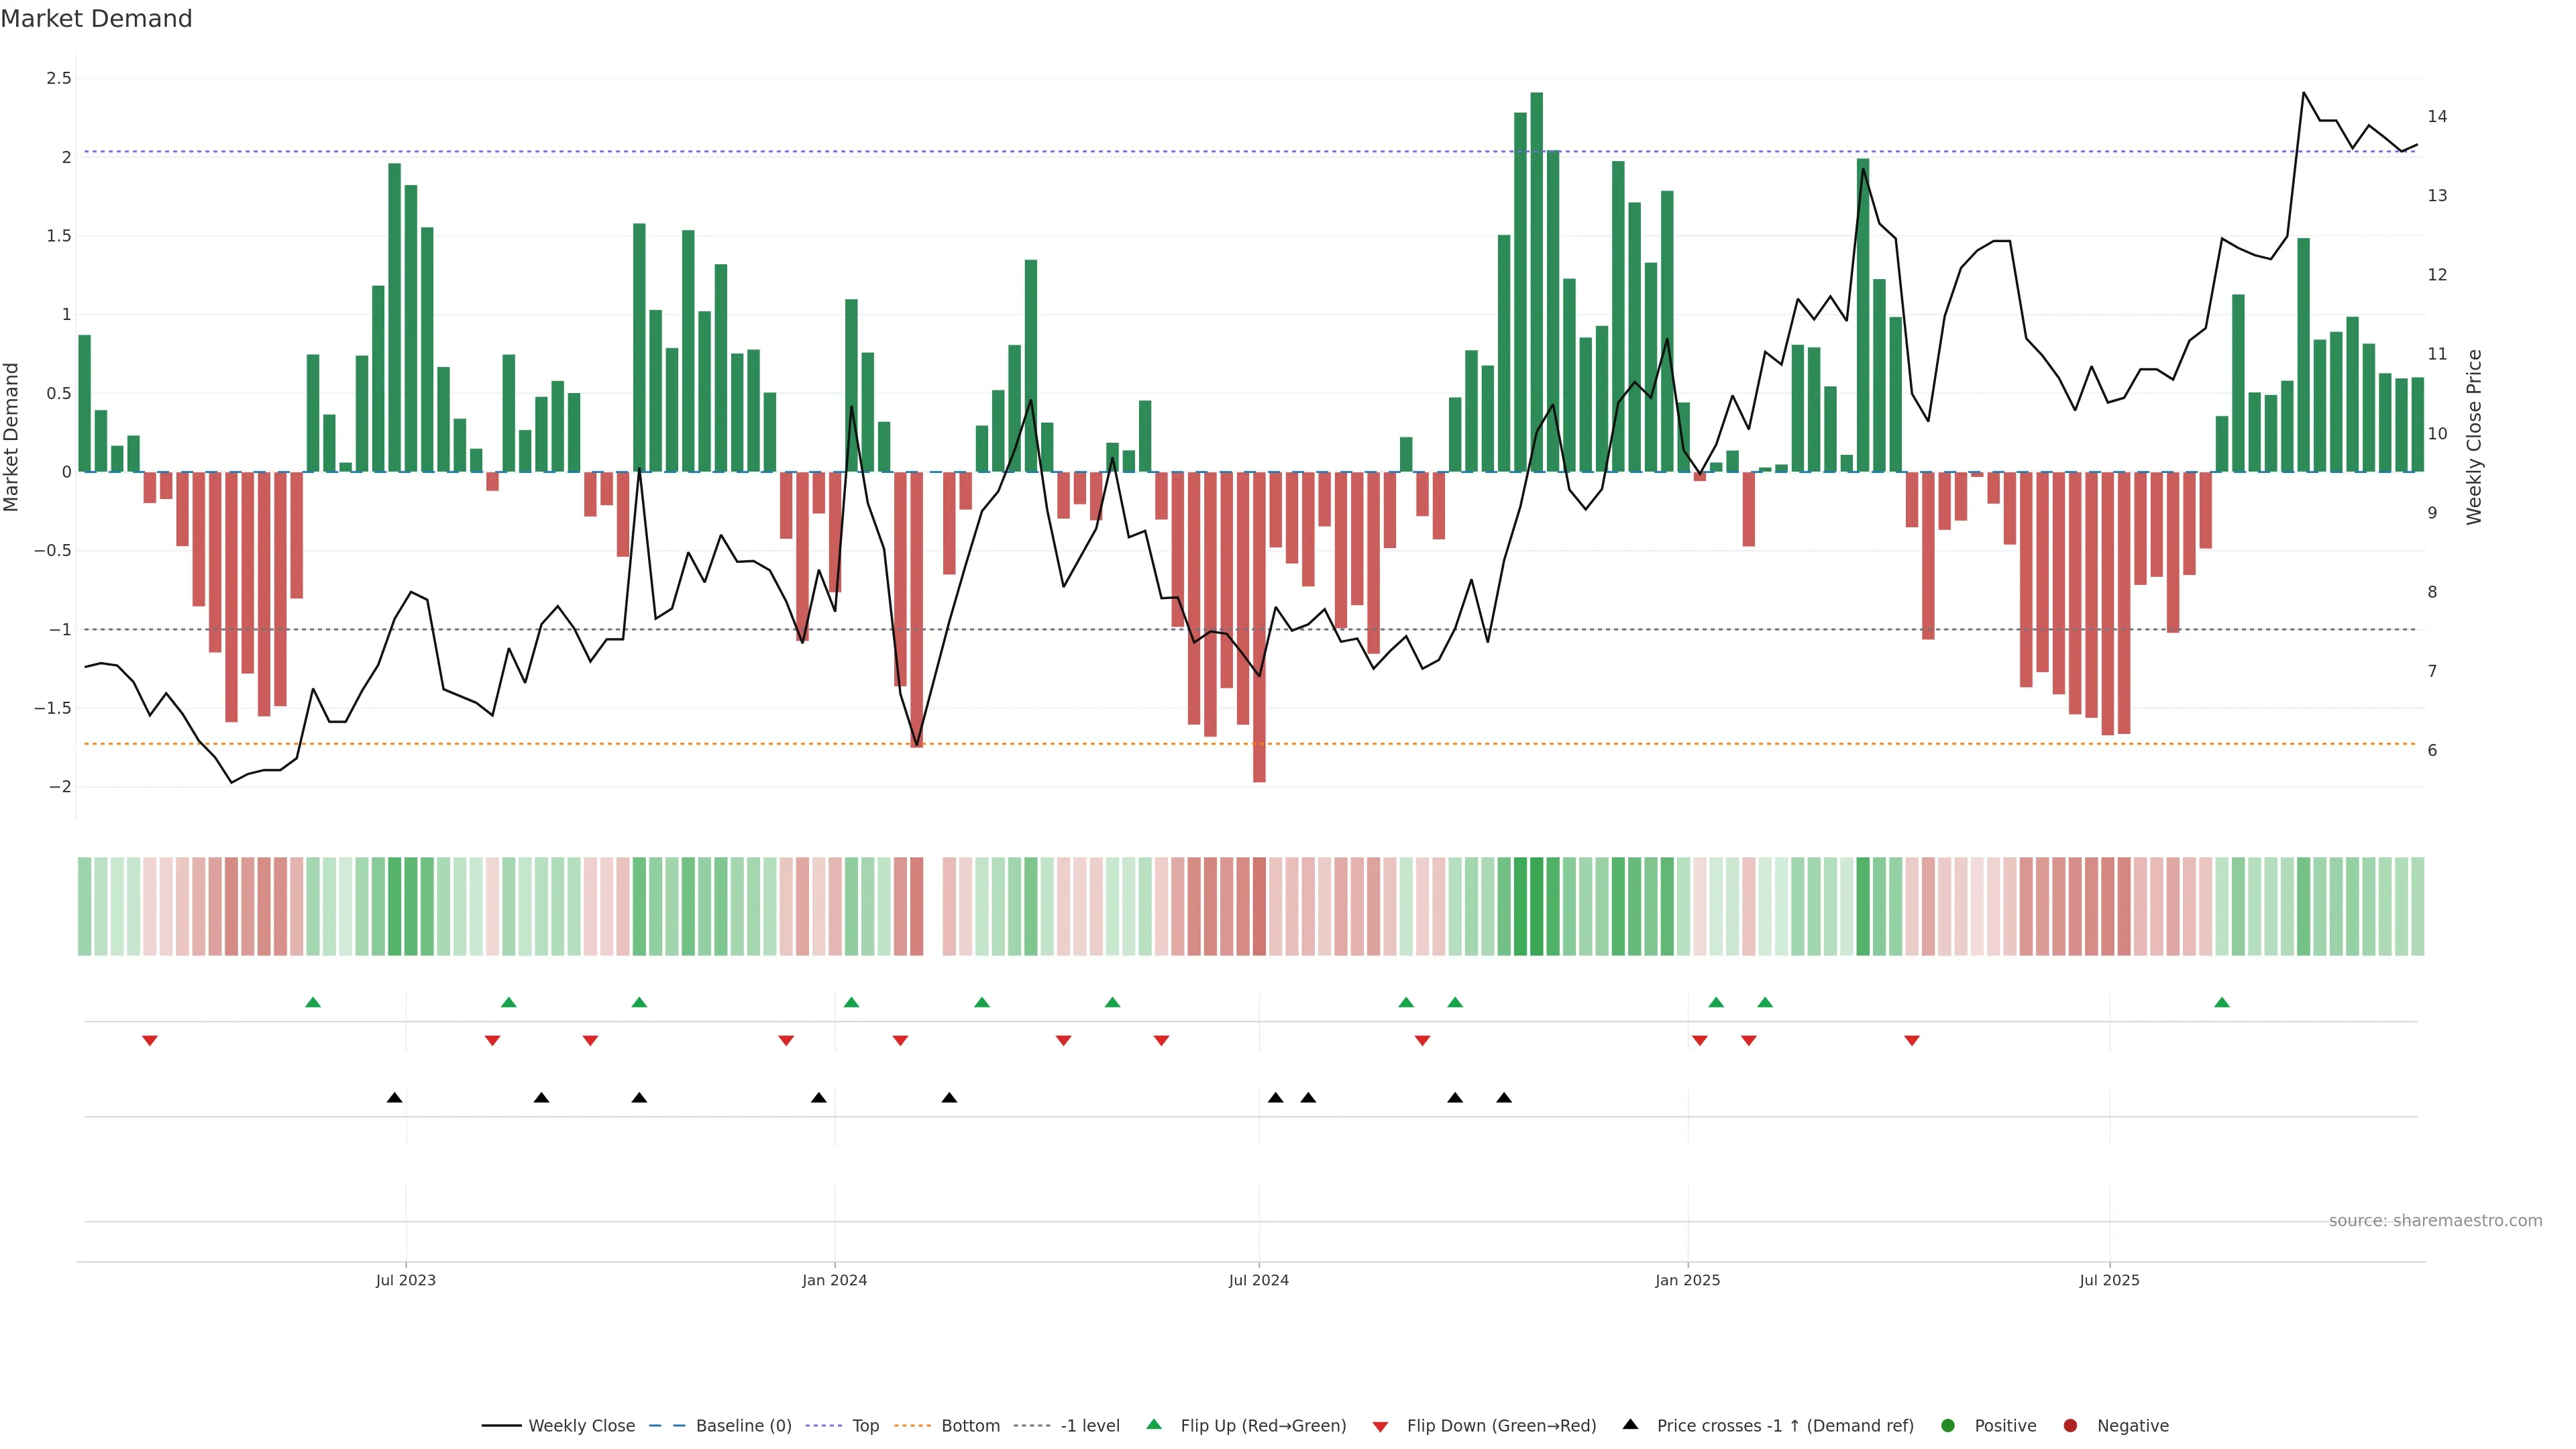This screenshot has width=2576, height=1449.
Task: Toggle the Baseline (0) legend entry
Action: point(720,1426)
